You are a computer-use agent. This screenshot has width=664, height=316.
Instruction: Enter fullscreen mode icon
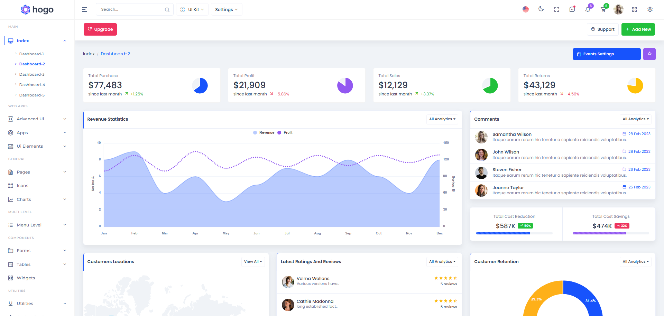[x=556, y=10]
